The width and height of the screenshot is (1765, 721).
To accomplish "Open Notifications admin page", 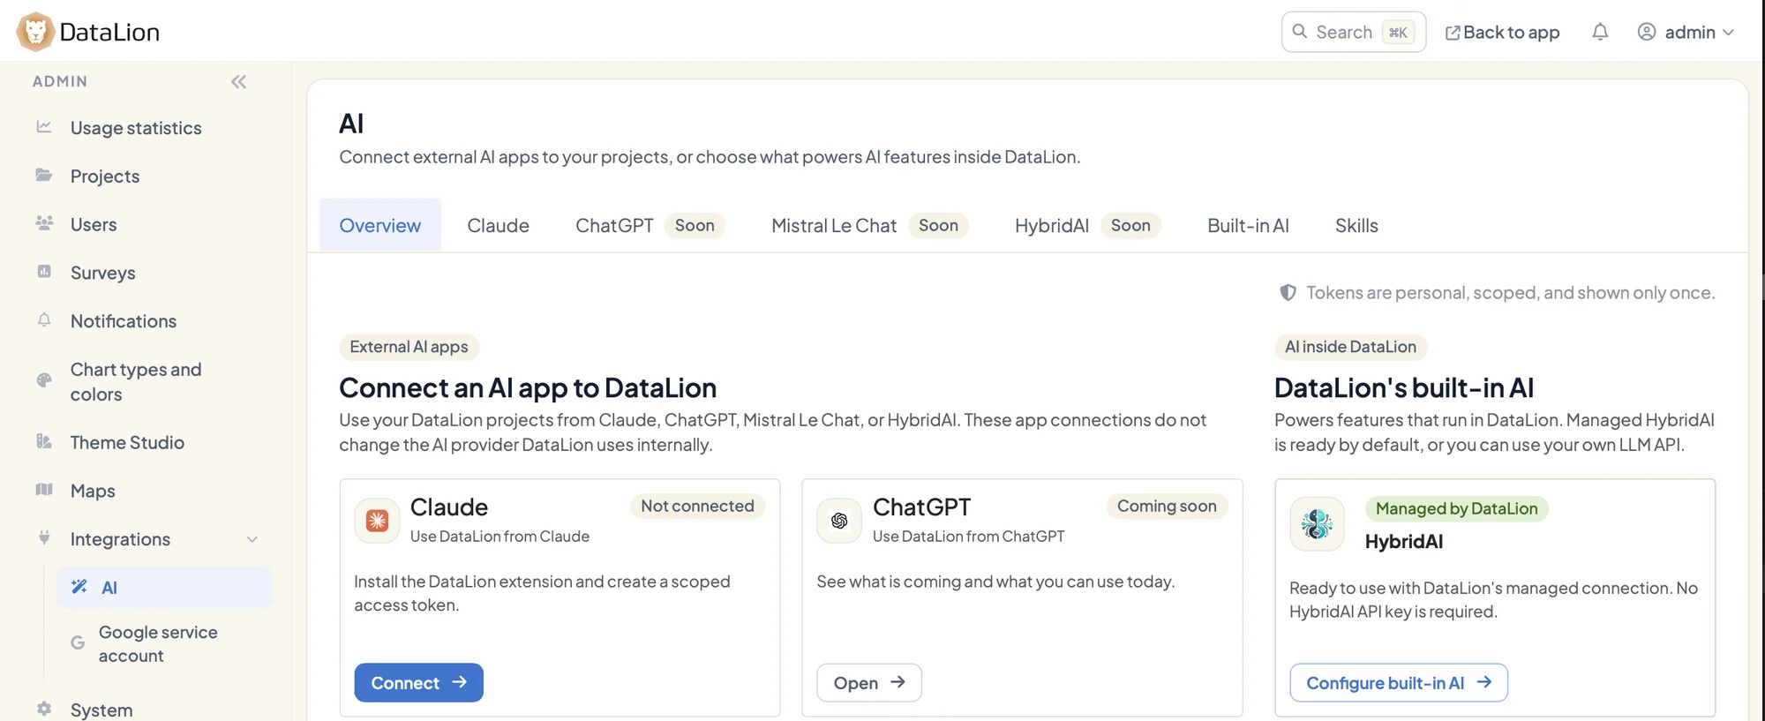I will 124,321.
